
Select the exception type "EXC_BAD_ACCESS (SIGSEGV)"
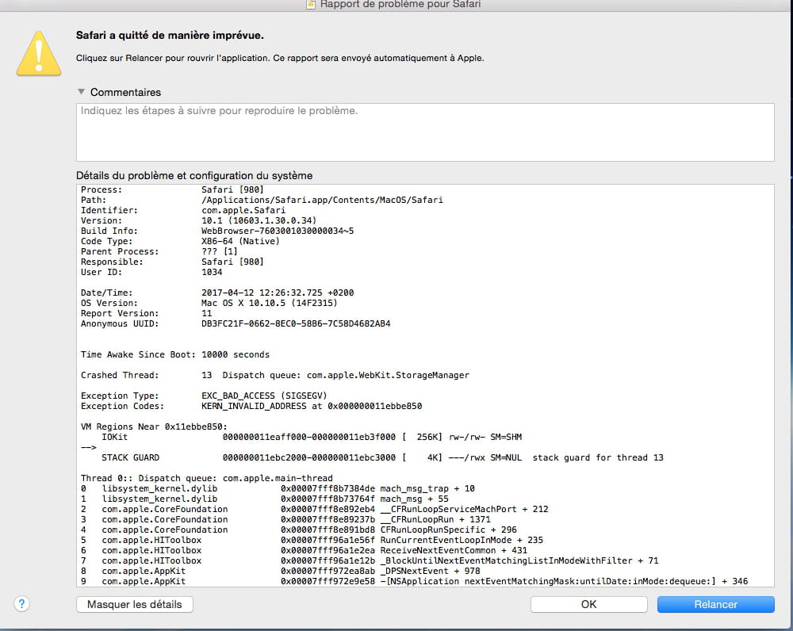[264, 396]
